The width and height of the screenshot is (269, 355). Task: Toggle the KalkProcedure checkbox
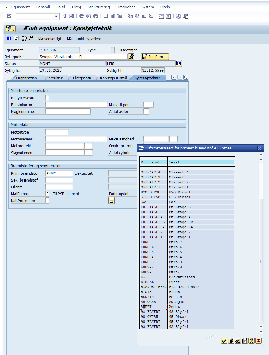coord(47,201)
